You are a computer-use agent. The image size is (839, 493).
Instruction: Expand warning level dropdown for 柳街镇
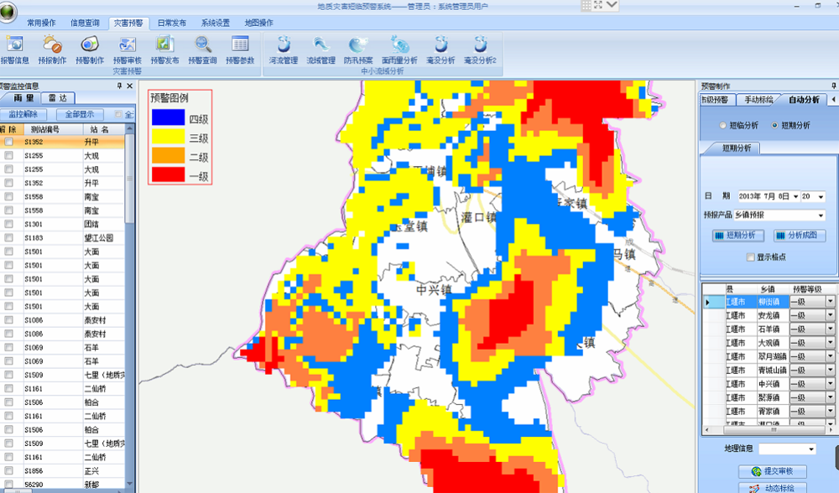click(830, 302)
